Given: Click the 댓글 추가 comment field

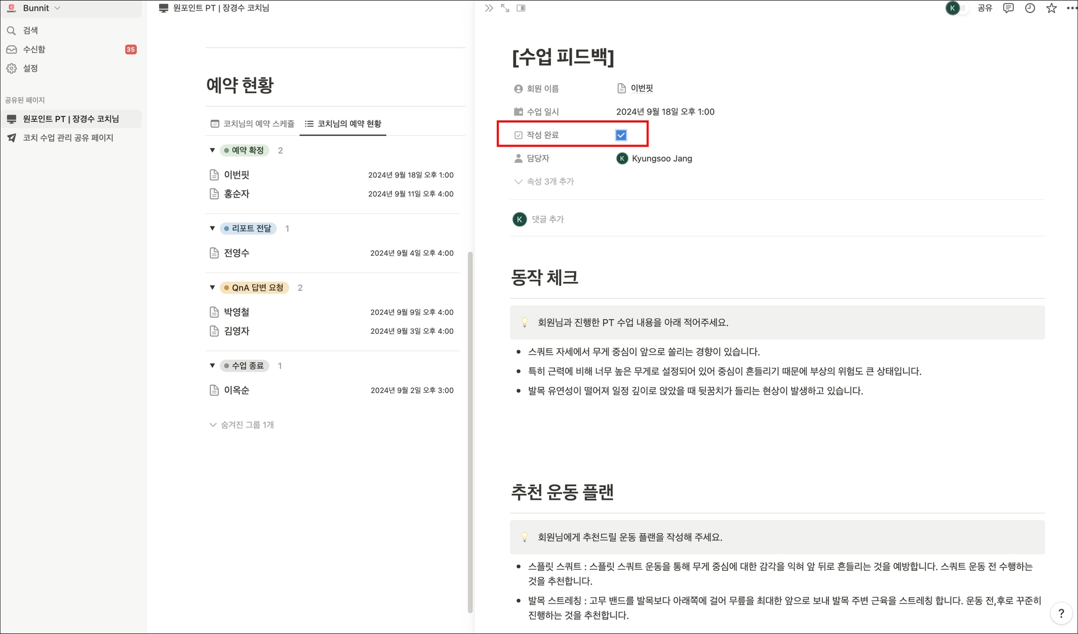Looking at the screenshot, I should point(547,219).
